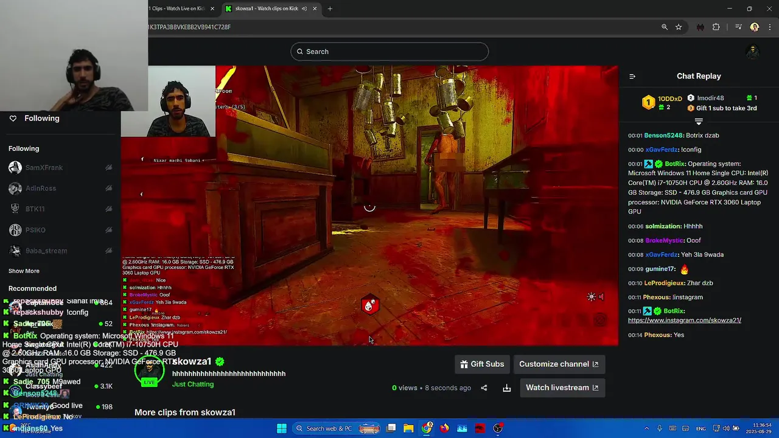Open the Extensions puzzle icon
The height and width of the screenshot is (438, 779).
tap(716, 27)
